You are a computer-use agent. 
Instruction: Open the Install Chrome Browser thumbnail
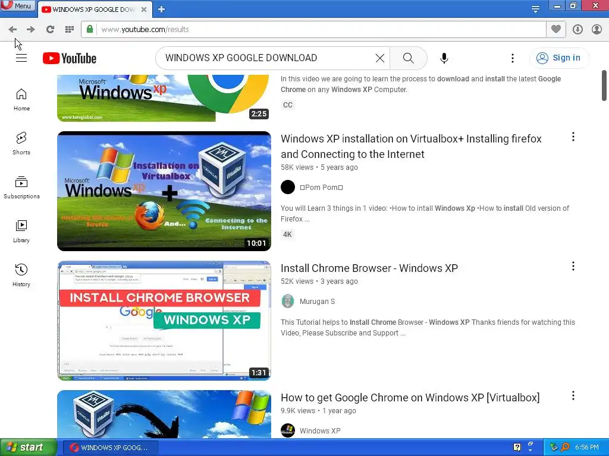click(164, 320)
